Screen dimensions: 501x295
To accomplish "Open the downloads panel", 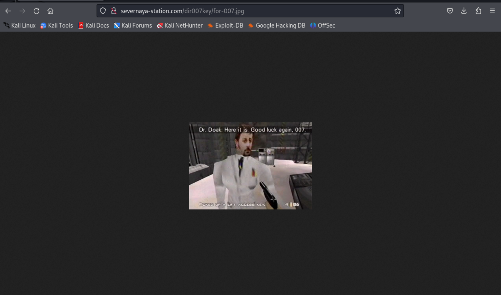I will coord(464,11).
